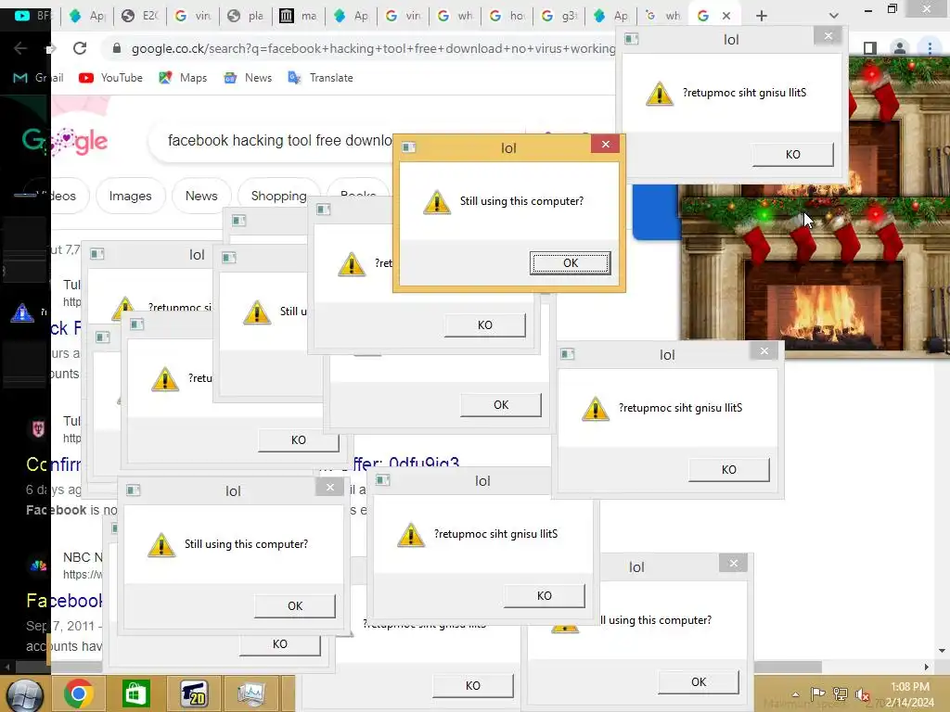Open the network tray icon
This screenshot has height=712, width=950.
(840, 693)
